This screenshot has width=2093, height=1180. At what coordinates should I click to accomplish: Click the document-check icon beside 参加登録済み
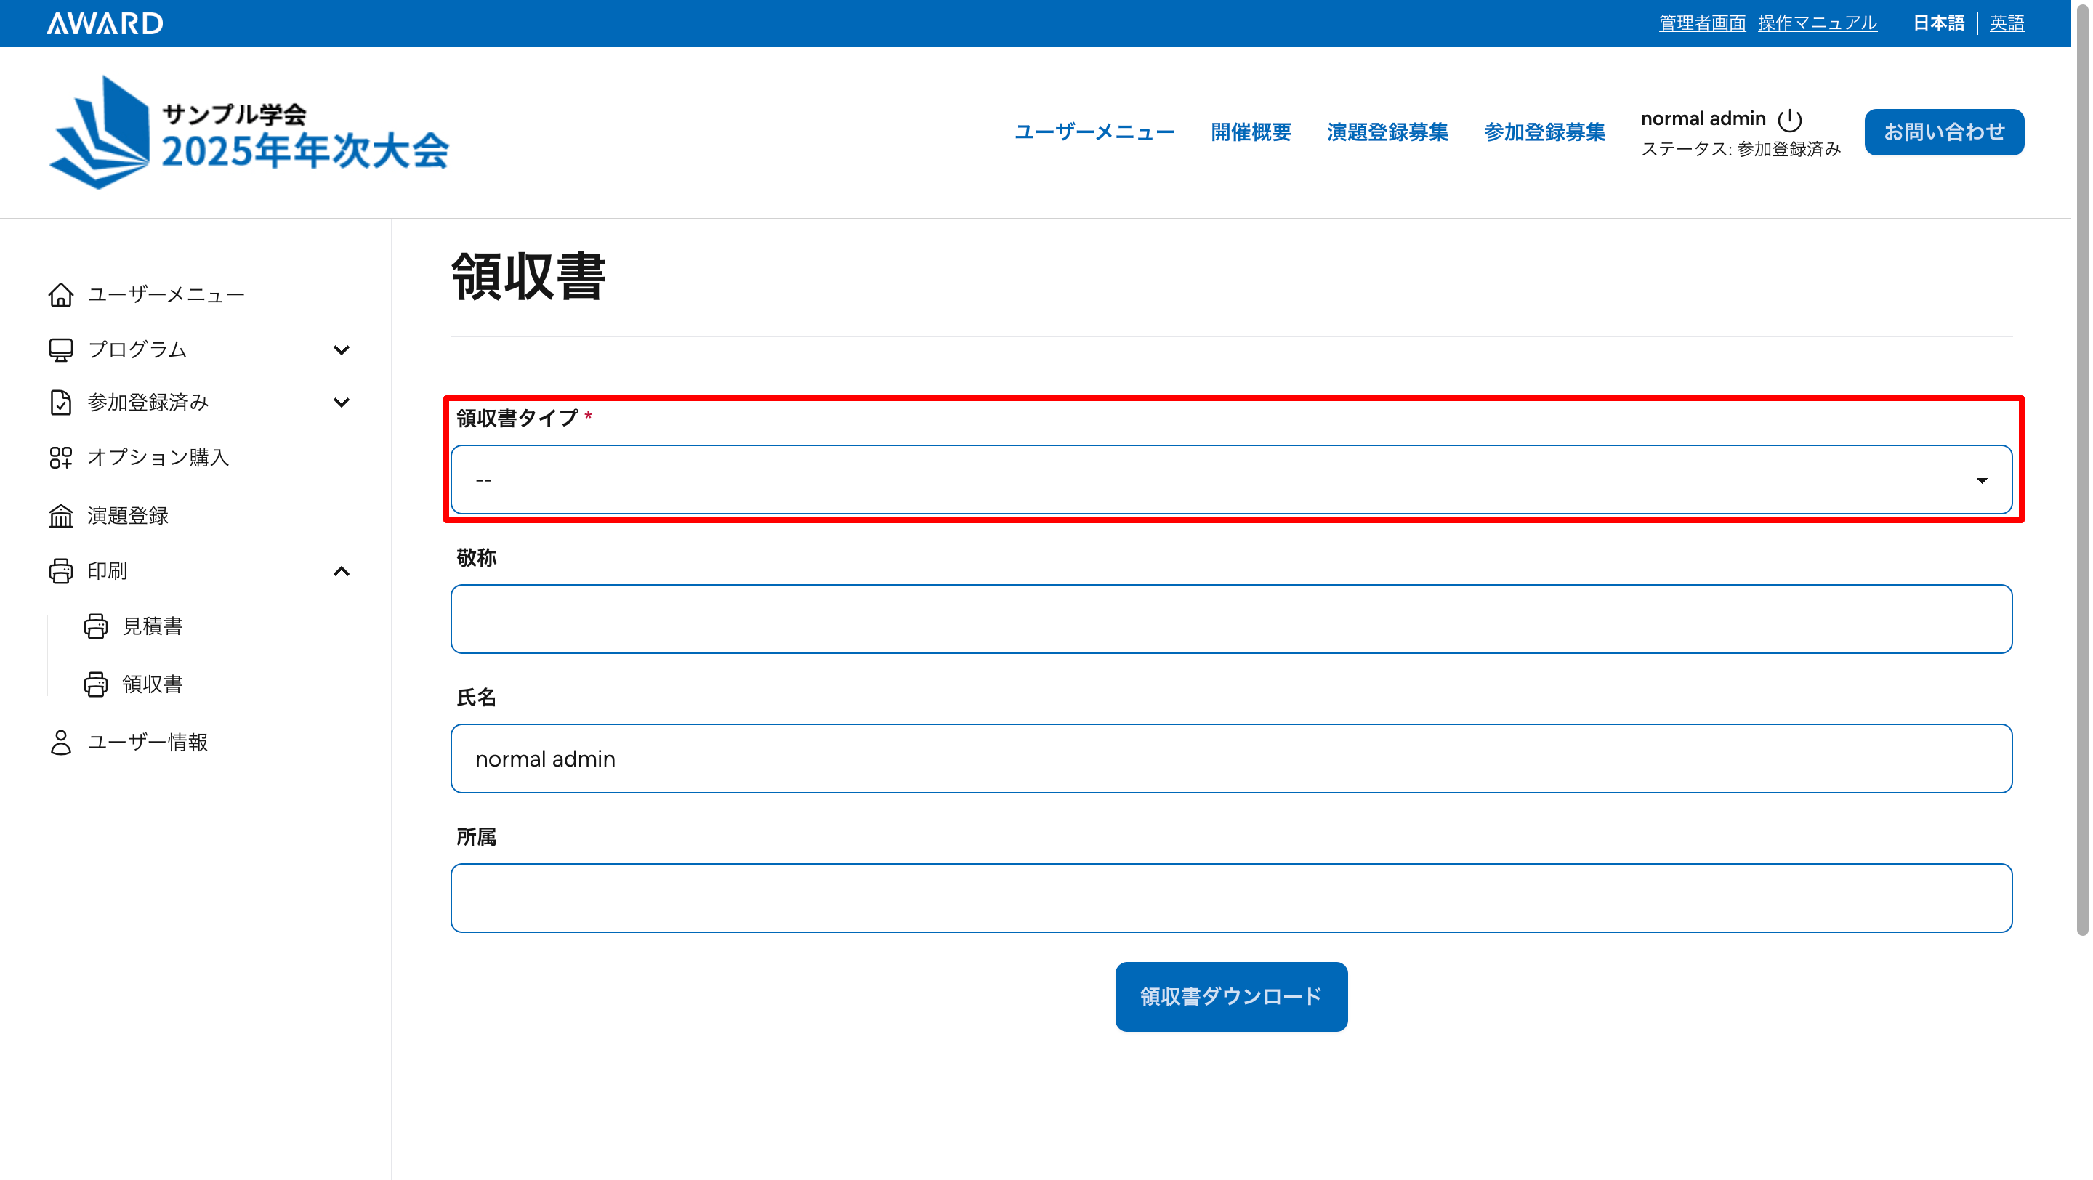click(61, 403)
